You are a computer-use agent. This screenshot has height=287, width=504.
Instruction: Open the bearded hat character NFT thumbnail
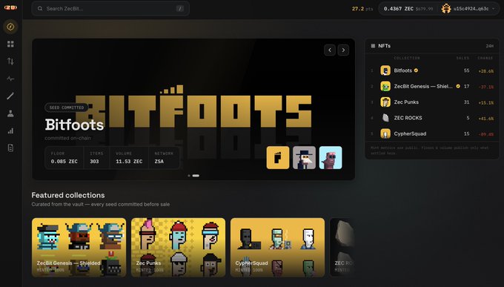pos(304,158)
